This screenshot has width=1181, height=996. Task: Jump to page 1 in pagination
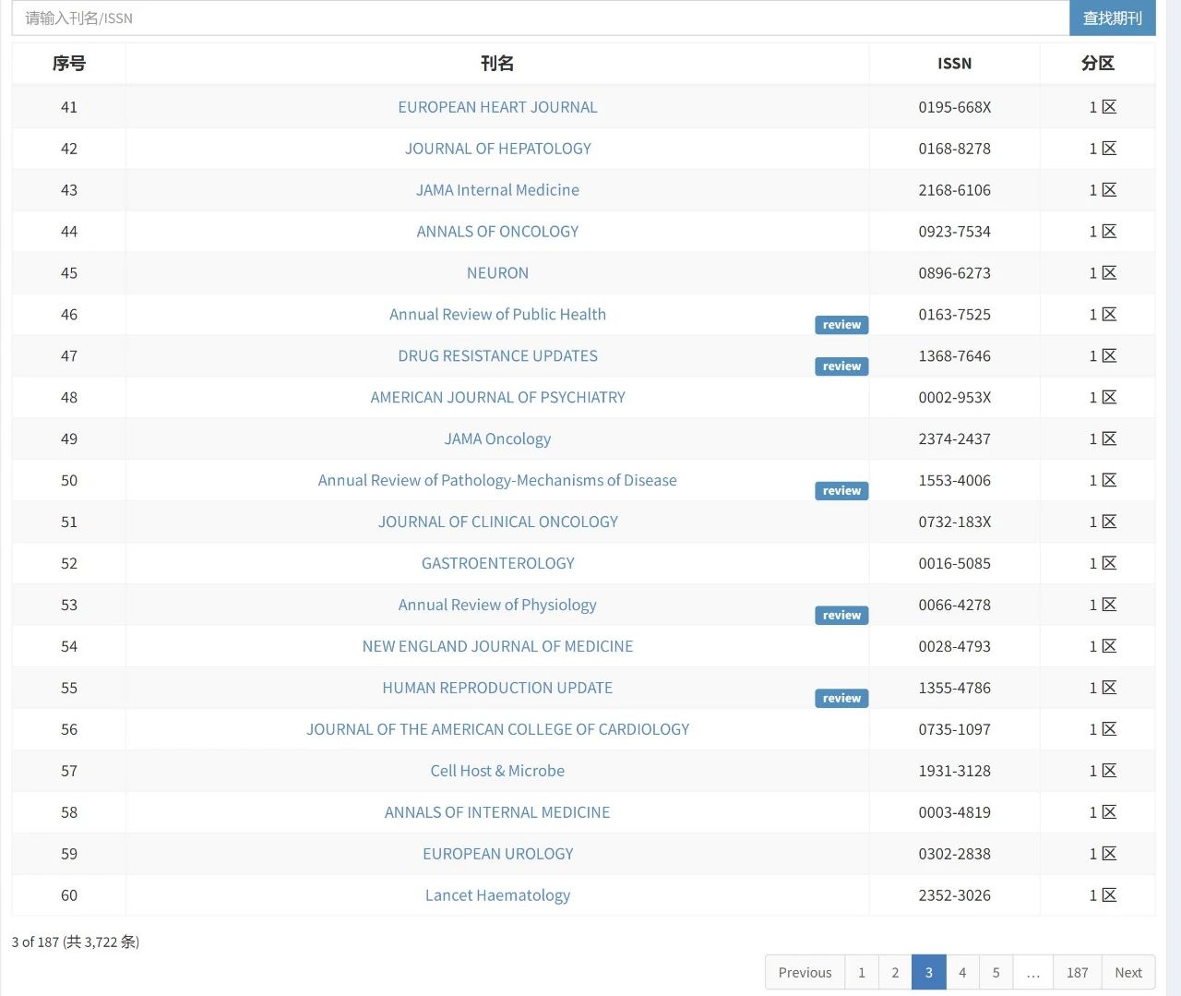pos(862,972)
